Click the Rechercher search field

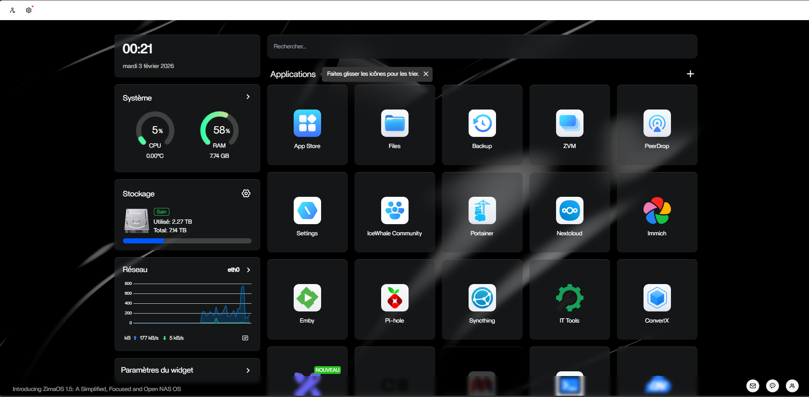pos(482,47)
